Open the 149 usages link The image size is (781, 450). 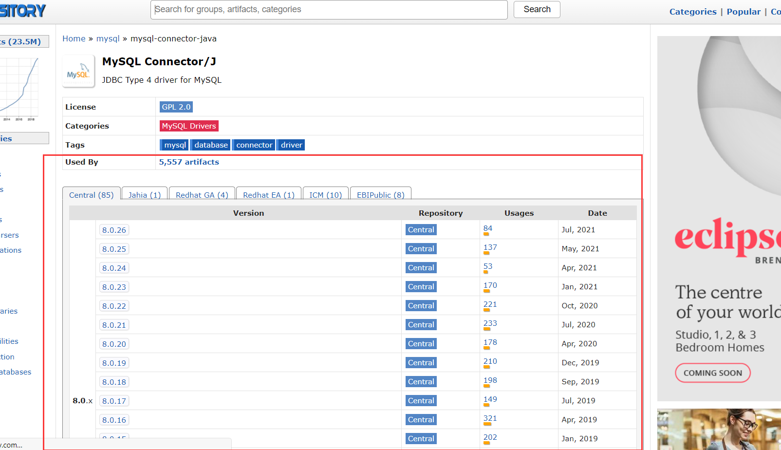[490, 399]
